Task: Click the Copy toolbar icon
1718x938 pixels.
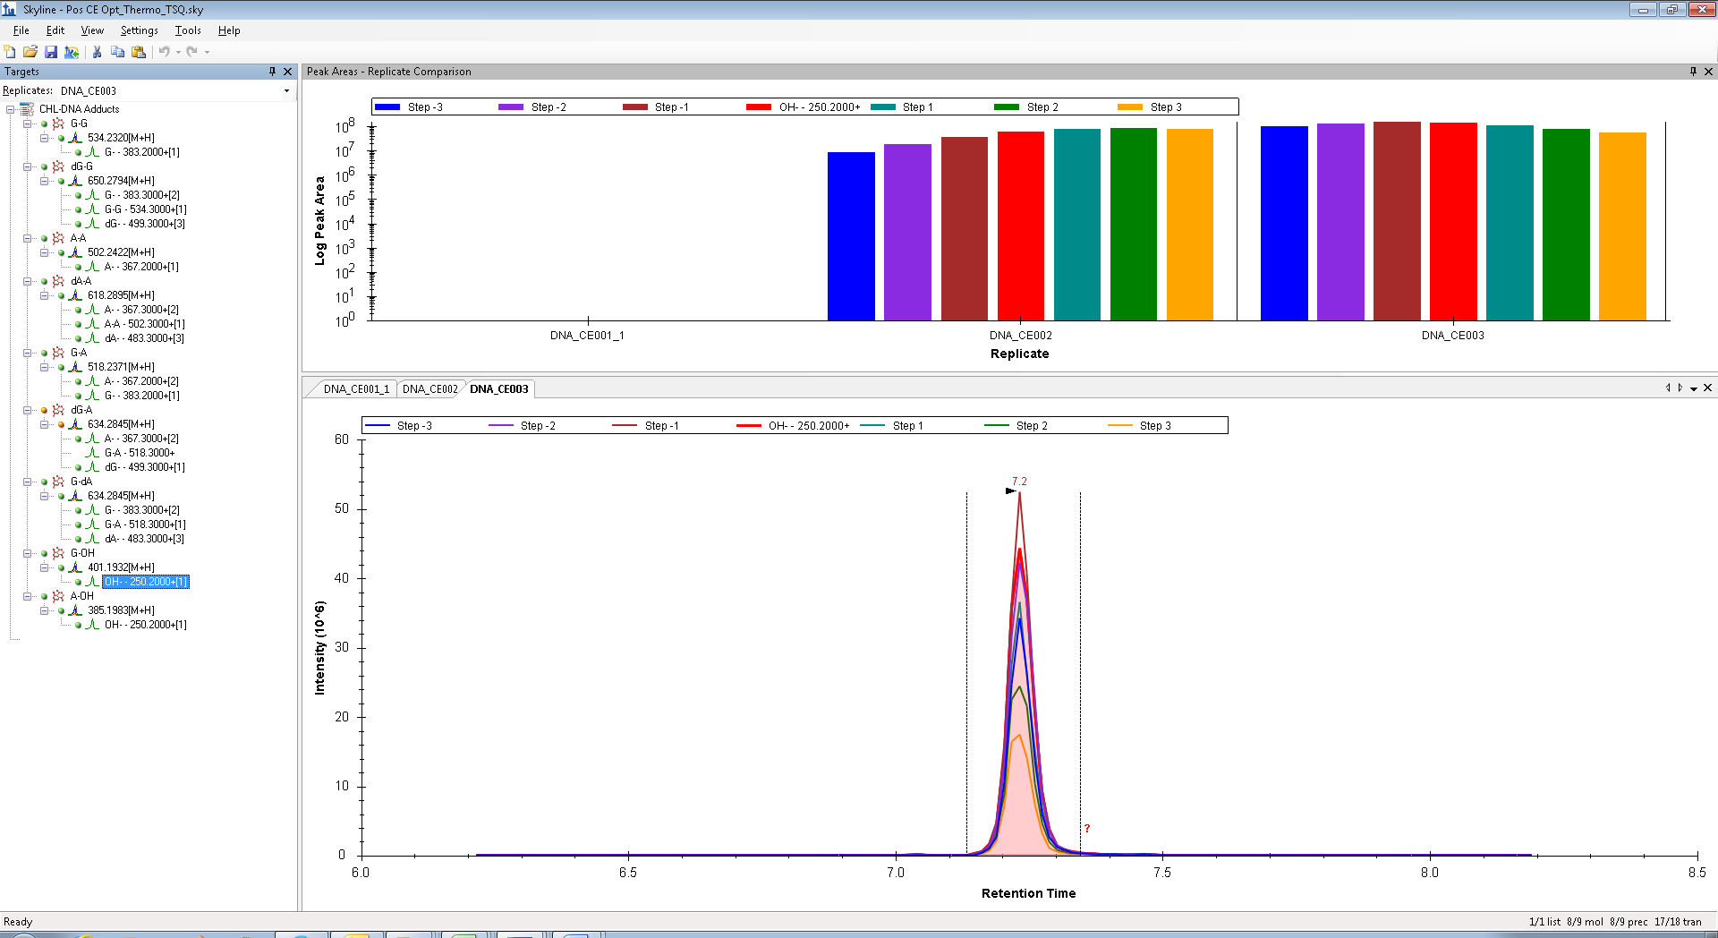Action: [x=117, y=52]
